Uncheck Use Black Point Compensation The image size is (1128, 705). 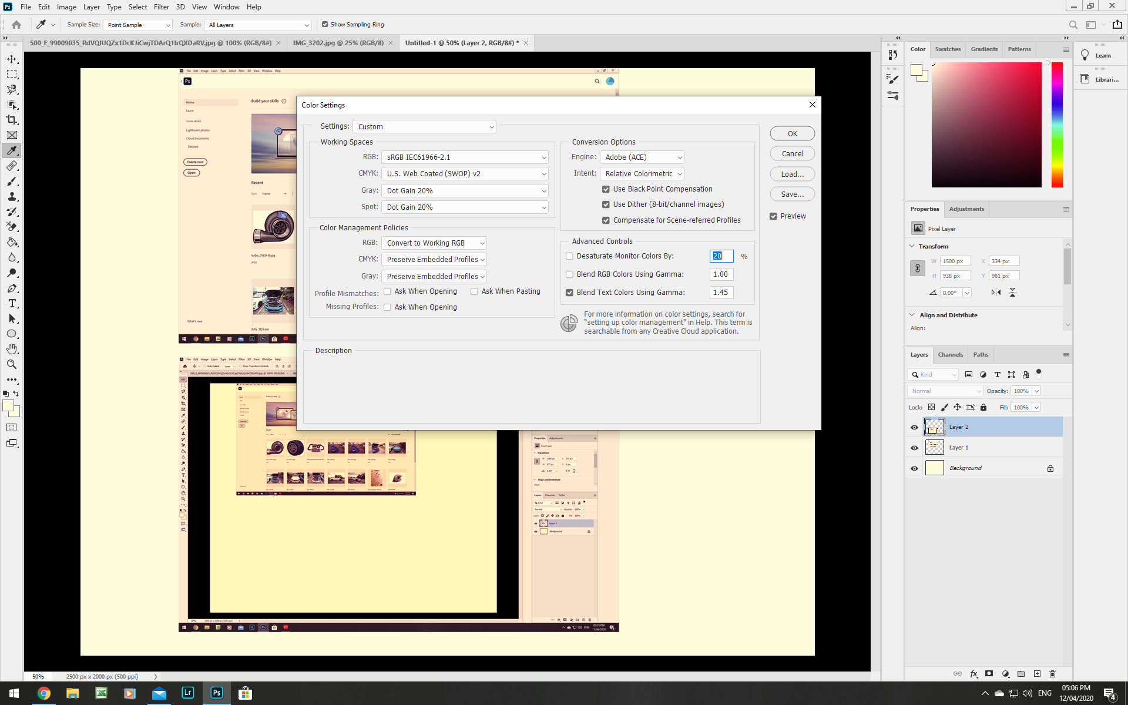click(x=606, y=189)
